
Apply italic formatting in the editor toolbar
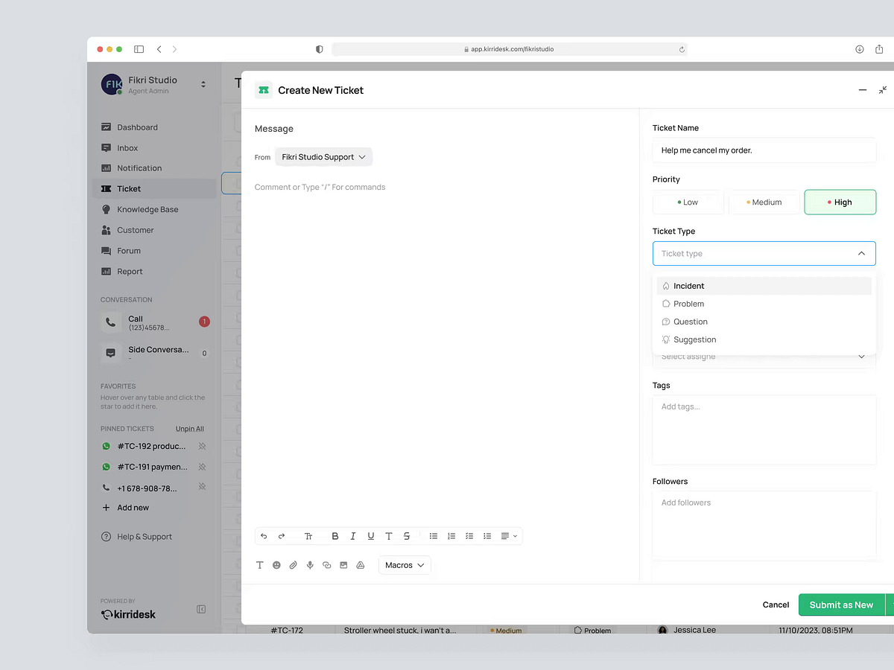pos(353,536)
